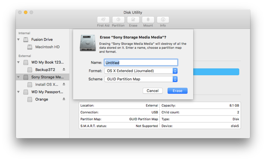Click the 'Internal' sidebar section header

click(x=24, y=33)
